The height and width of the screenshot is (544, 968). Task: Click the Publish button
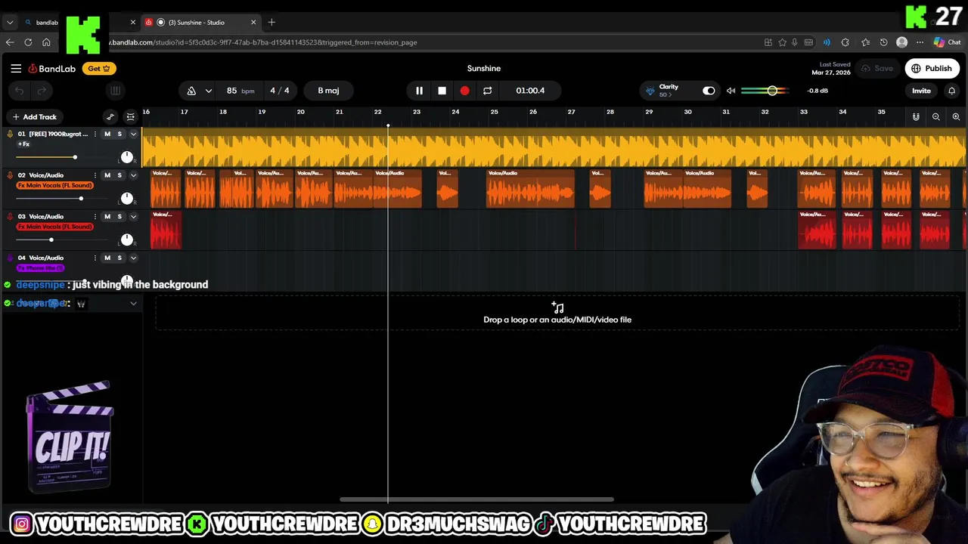click(x=932, y=69)
